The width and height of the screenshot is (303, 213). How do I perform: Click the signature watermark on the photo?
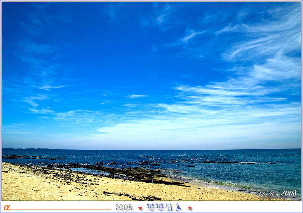point(268,194)
